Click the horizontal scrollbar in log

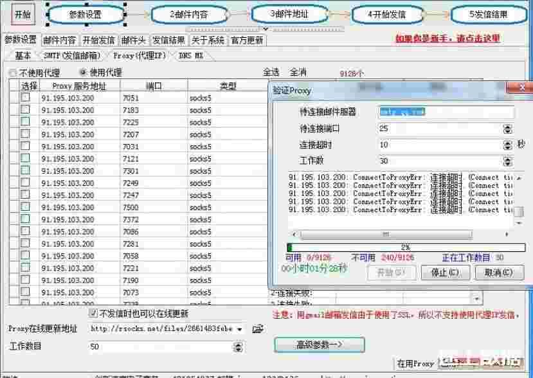click(386, 234)
